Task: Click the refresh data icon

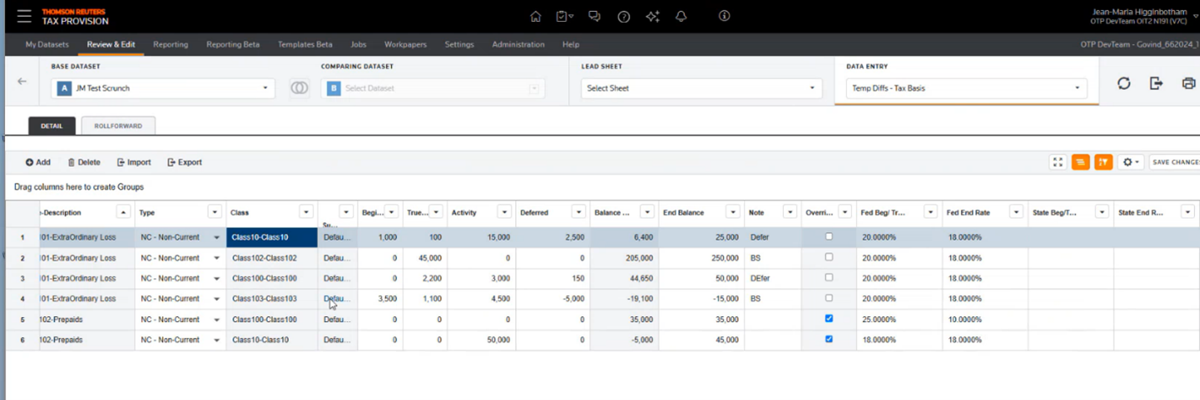Action: coord(1124,84)
